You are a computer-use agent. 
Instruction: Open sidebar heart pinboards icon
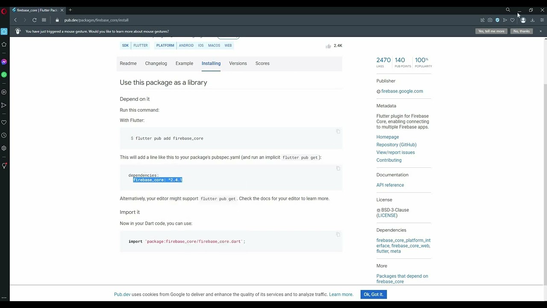click(x=4, y=122)
